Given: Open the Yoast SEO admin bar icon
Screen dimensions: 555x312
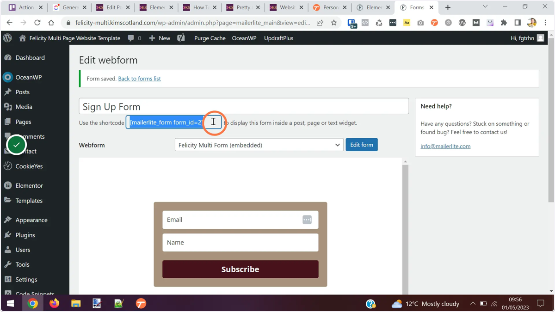Looking at the screenshot, I should pos(181,38).
